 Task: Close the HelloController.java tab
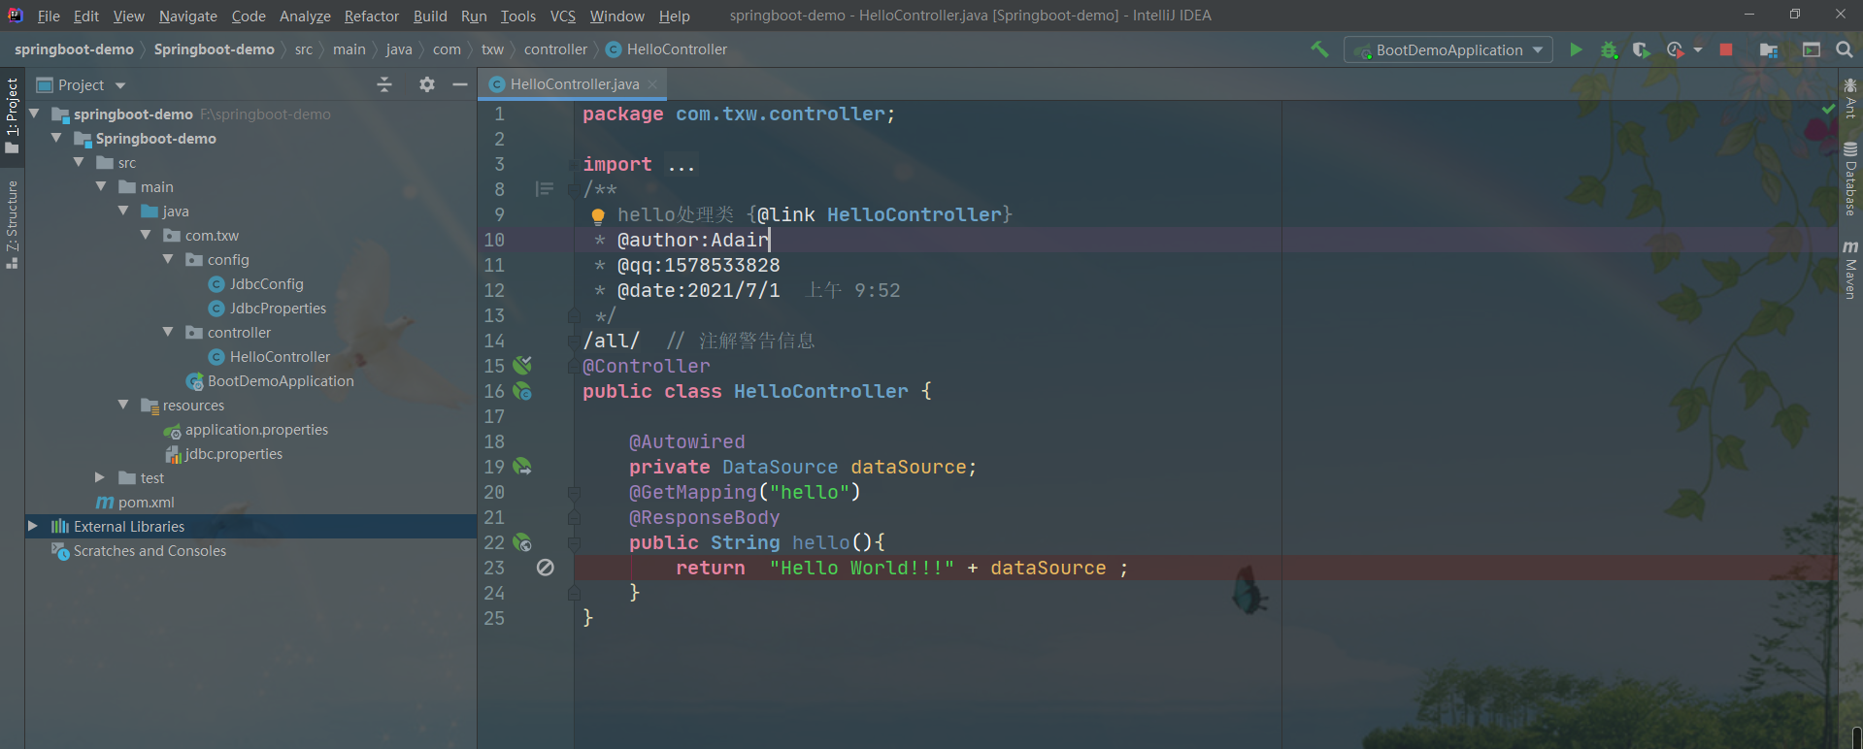[x=652, y=85]
